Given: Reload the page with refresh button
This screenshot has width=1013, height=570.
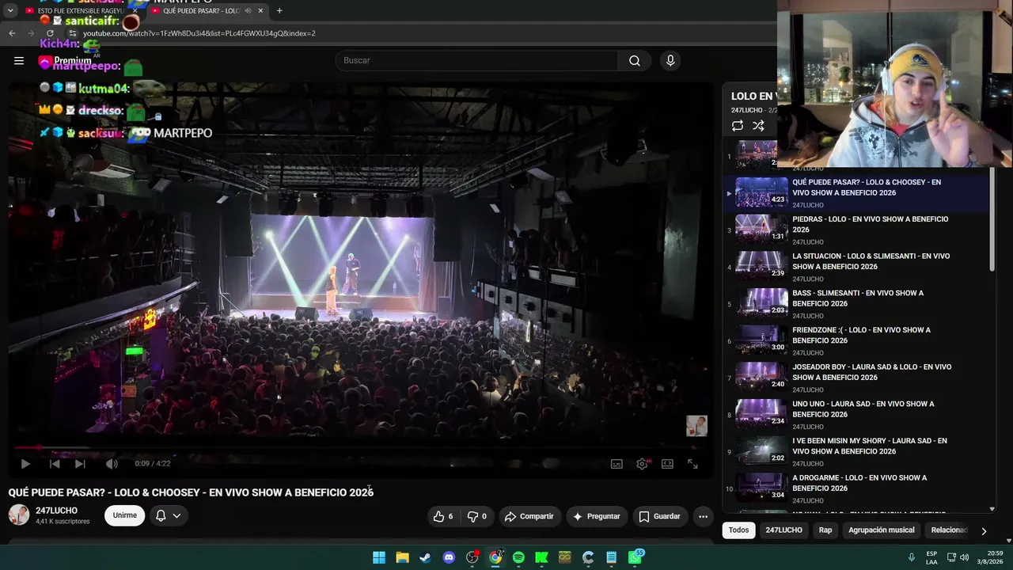Looking at the screenshot, I should coord(50,33).
